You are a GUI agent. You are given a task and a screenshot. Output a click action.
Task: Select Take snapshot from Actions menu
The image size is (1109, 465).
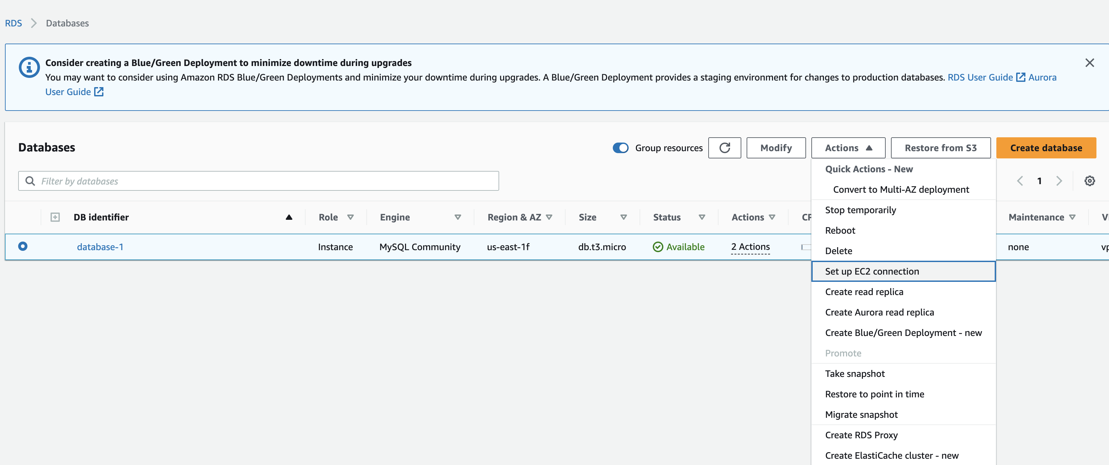click(x=855, y=374)
